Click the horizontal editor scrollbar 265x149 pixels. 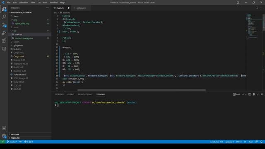142,90
